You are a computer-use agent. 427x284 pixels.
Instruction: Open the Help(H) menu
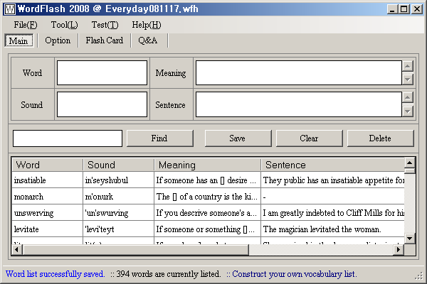pyautogui.click(x=146, y=25)
